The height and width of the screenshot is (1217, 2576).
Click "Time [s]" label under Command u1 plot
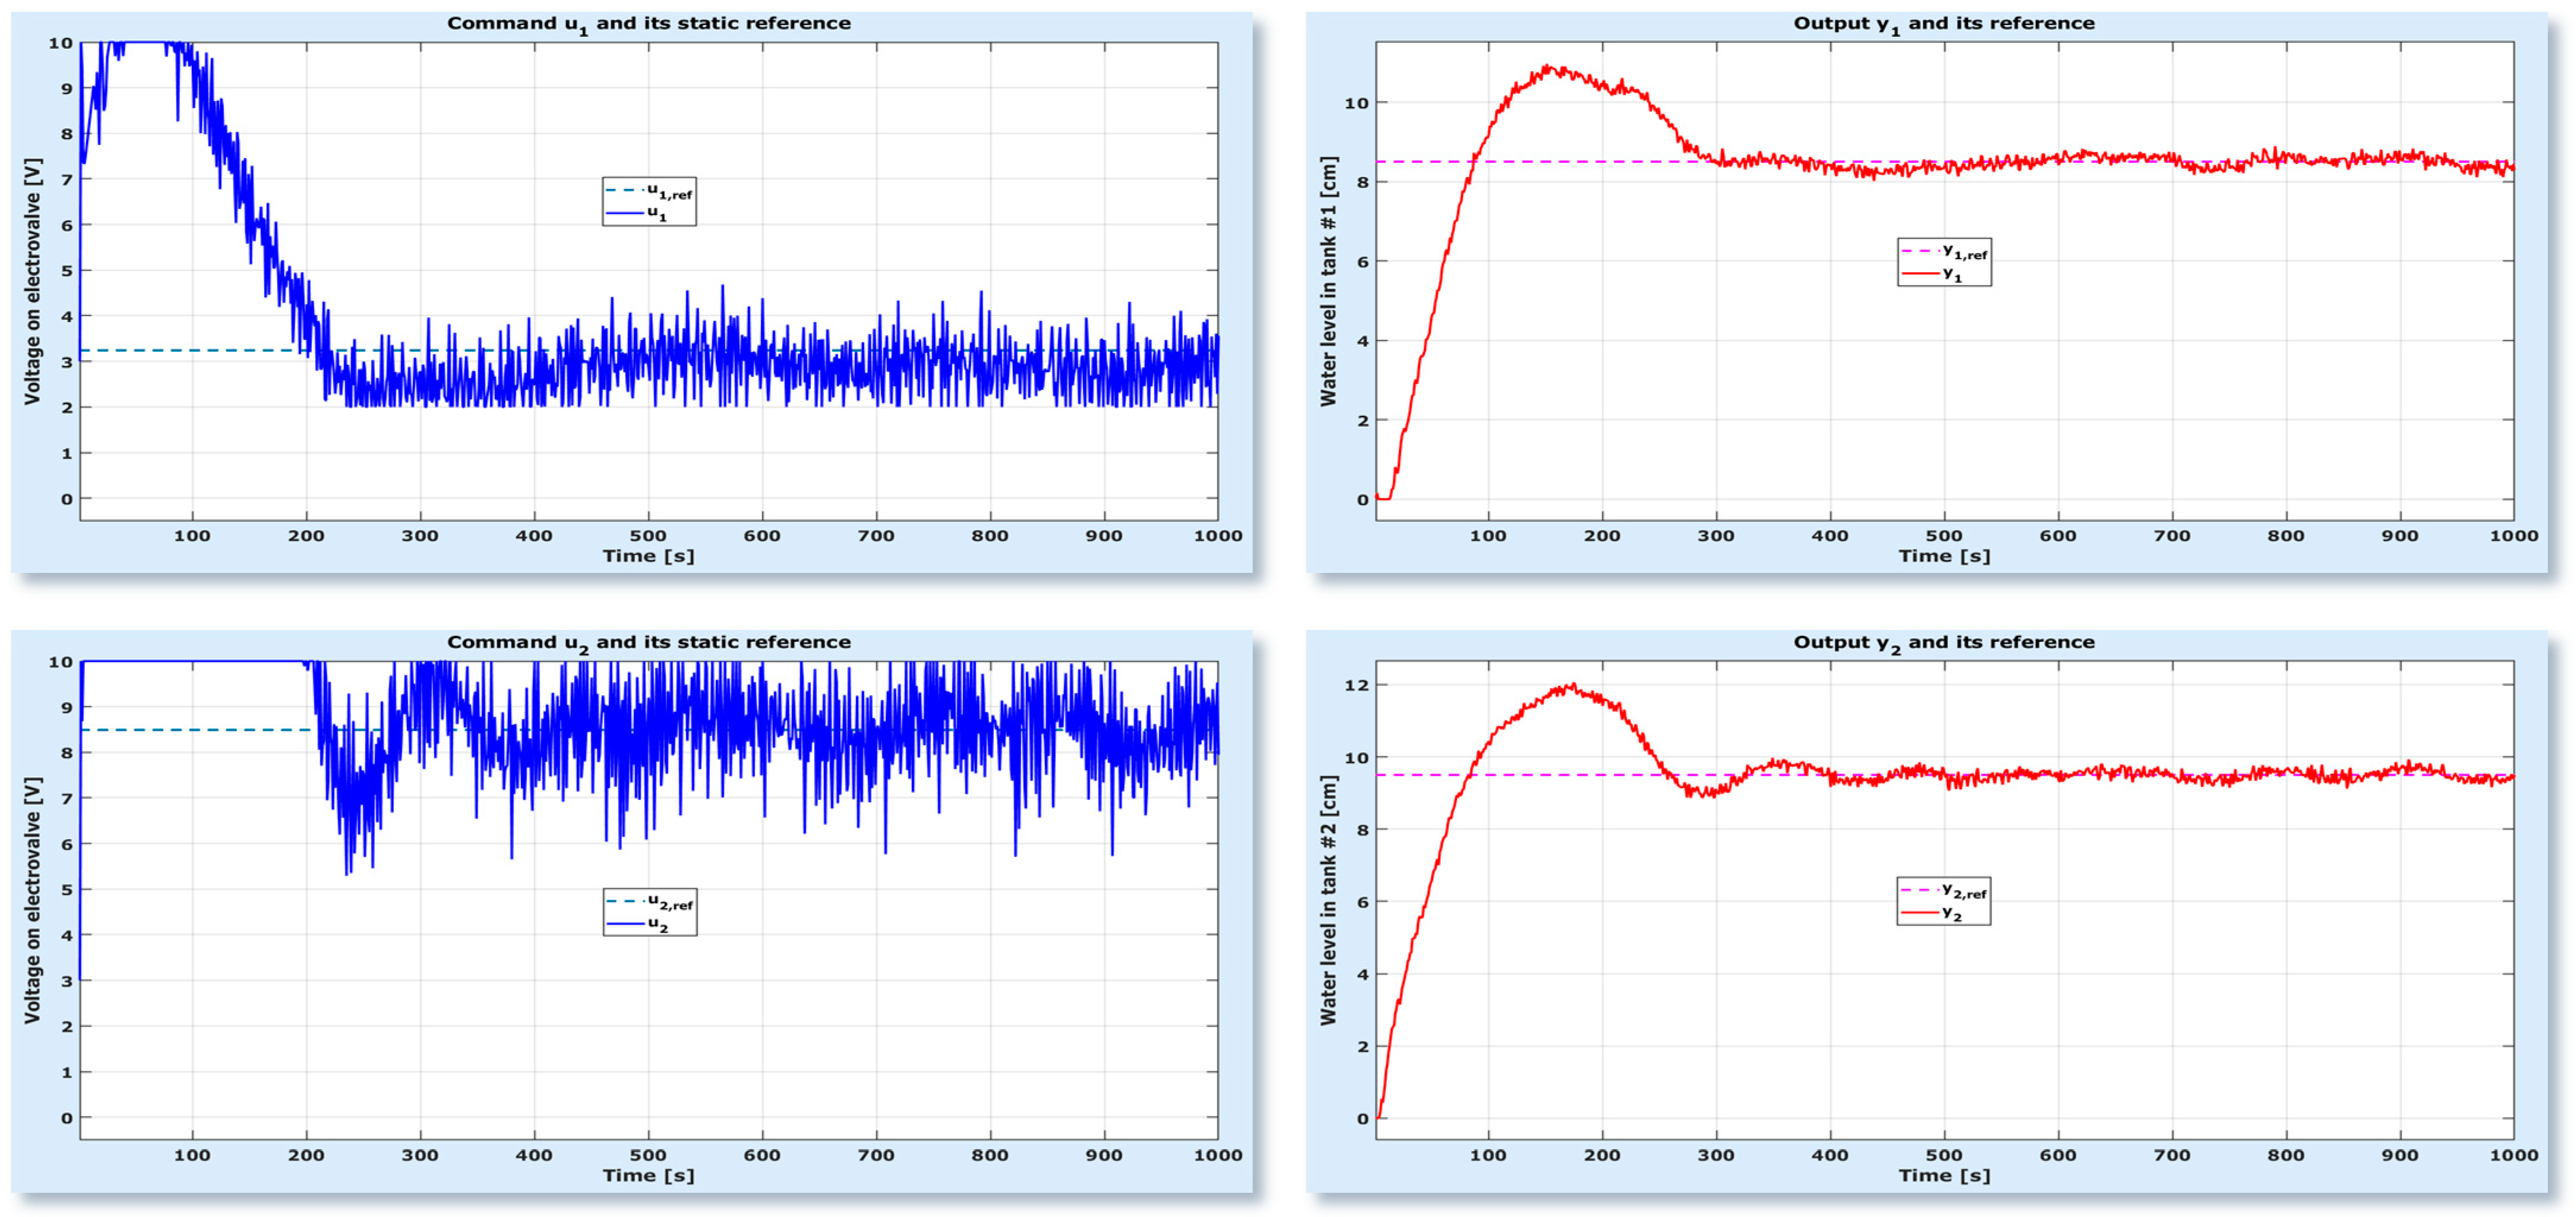coord(648,556)
